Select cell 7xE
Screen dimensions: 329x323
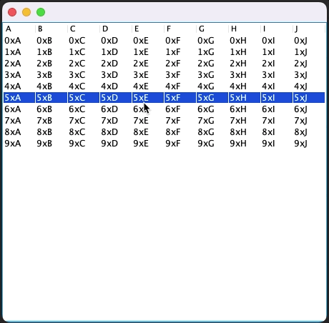point(148,121)
